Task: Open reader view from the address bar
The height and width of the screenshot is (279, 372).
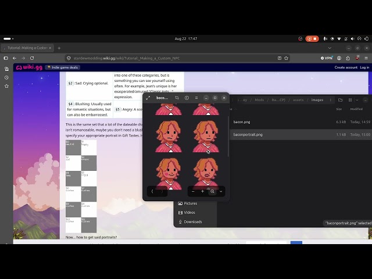Action: 280,58
